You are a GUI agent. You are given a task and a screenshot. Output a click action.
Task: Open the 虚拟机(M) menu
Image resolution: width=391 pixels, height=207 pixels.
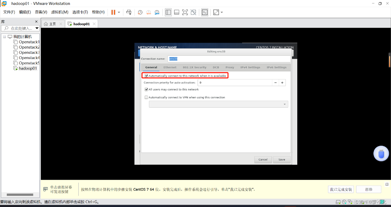tap(60, 12)
